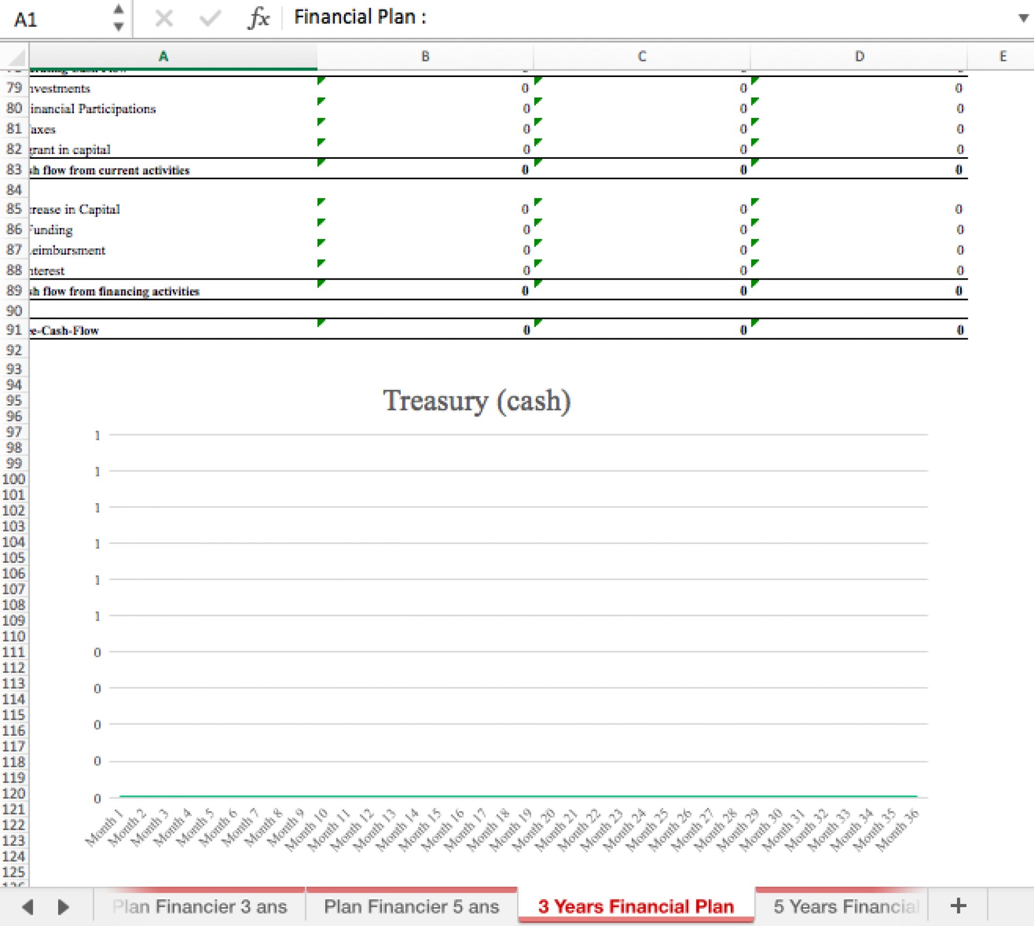Click the Name Box down arrow stepper
This screenshot has height=926, width=1034.
pyautogui.click(x=119, y=26)
